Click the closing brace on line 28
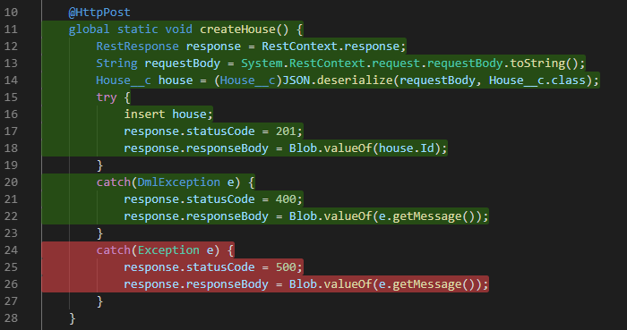 (x=72, y=318)
